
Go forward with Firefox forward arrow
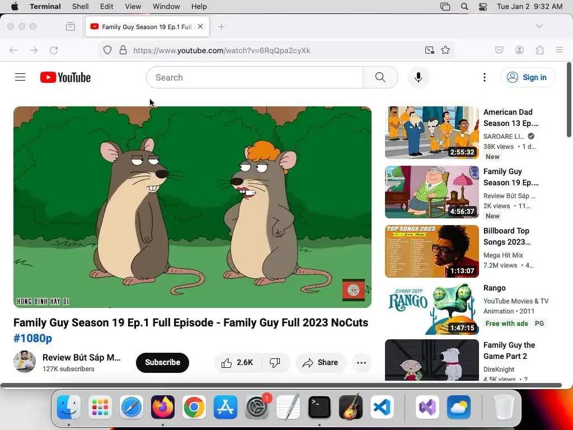click(33, 50)
